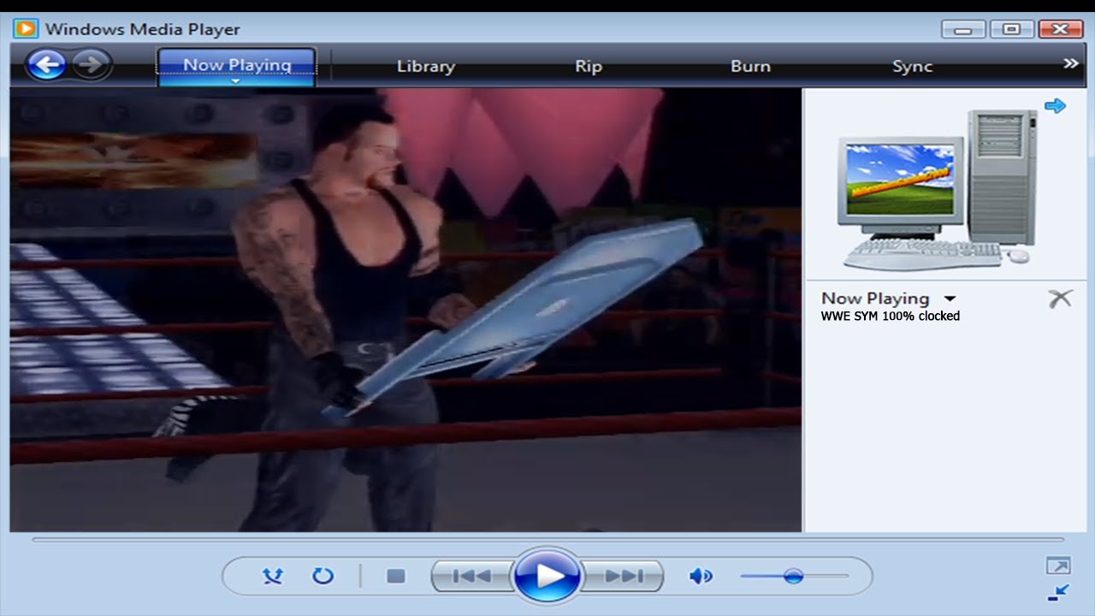The image size is (1095, 616).
Task: Click the blue Back arrow button
Action: click(46, 64)
